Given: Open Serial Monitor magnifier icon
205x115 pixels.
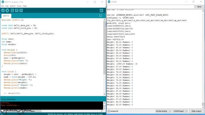Looking at the screenshot, I should point(101,11).
